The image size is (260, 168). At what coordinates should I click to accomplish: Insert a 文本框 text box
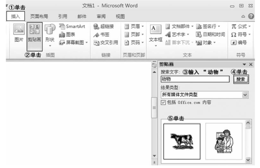[x=155, y=35]
